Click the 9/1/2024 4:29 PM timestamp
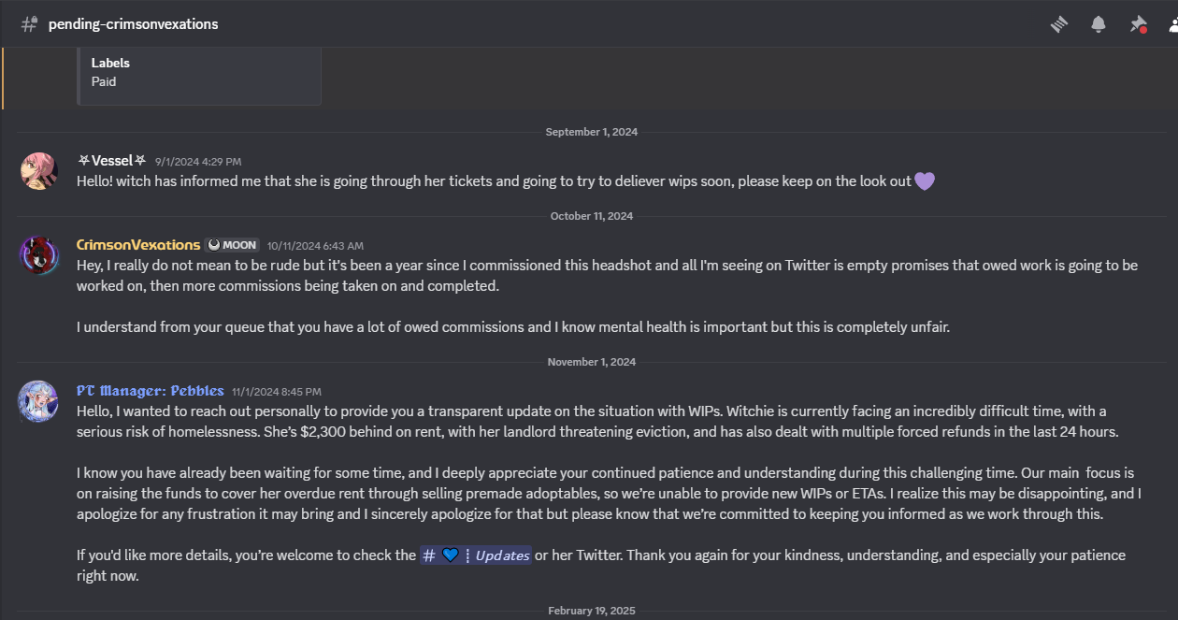1178x620 pixels. (198, 162)
